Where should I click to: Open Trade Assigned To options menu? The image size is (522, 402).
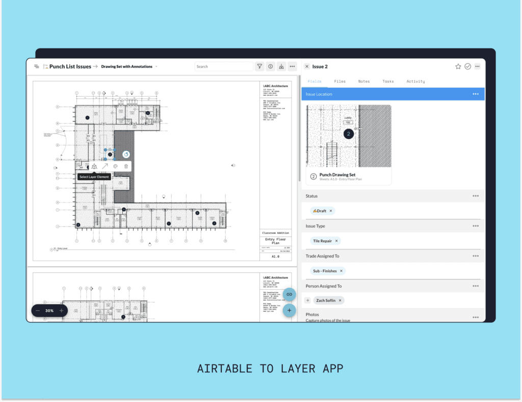coord(476,256)
